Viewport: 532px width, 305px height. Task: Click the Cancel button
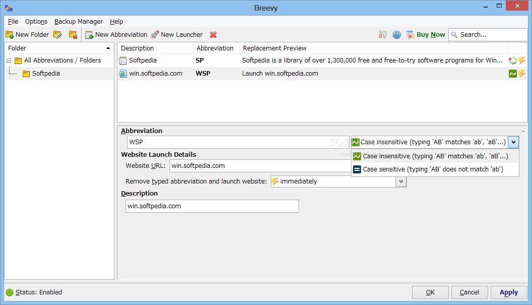469,292
